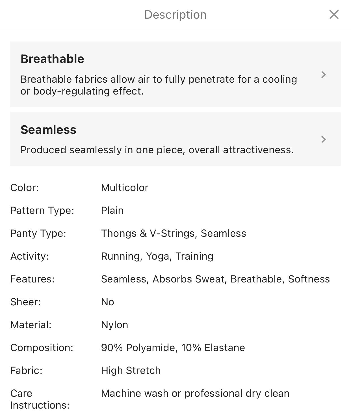This screenshot has height=412, width=351.
Task: Tap the Multicolor color value
Action: tap(125, 188)
